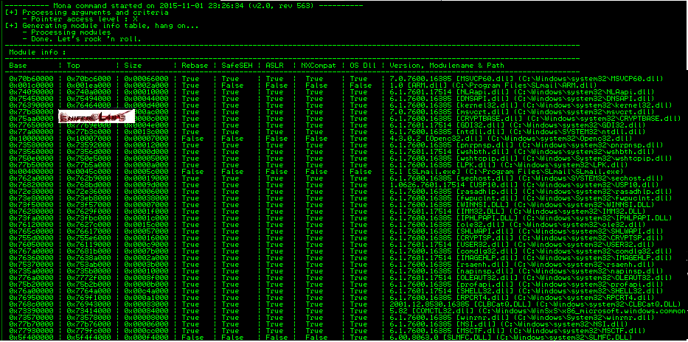Click the [IMAGEHLP.dll] module entry
The image size is (688, 342).
coord(485,257)
